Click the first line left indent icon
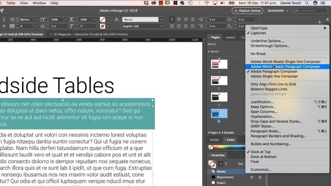This screenshot has width=331, height=186. pos(201,26)
